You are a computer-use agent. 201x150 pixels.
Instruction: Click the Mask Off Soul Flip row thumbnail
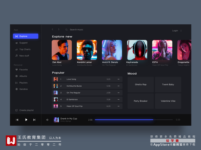[56, 106]
